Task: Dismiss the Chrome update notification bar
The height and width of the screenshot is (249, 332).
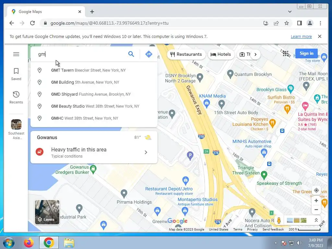Action: [x=319, y=36]
